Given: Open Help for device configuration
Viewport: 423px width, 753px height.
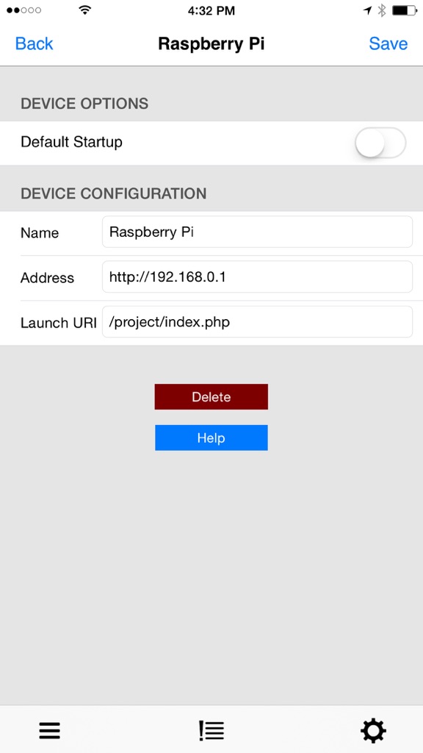Looking at the screenshot, I should [211, 438].
